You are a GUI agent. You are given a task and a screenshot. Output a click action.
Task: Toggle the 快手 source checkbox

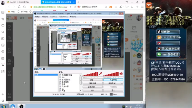point(60,84)
